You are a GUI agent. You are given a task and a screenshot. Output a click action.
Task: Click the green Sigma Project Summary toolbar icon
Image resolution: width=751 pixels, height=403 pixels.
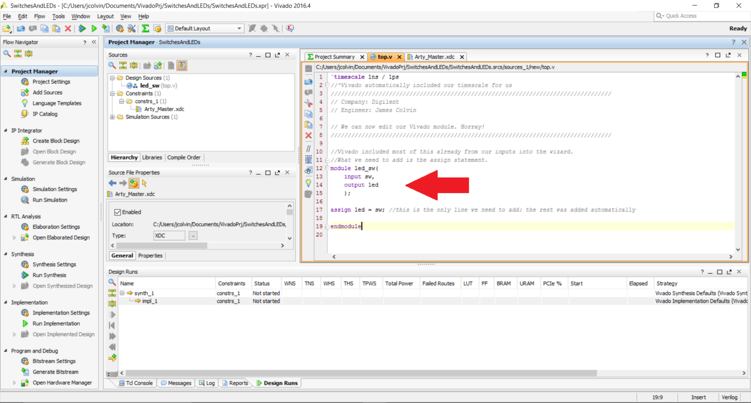(x=146, y=29)
